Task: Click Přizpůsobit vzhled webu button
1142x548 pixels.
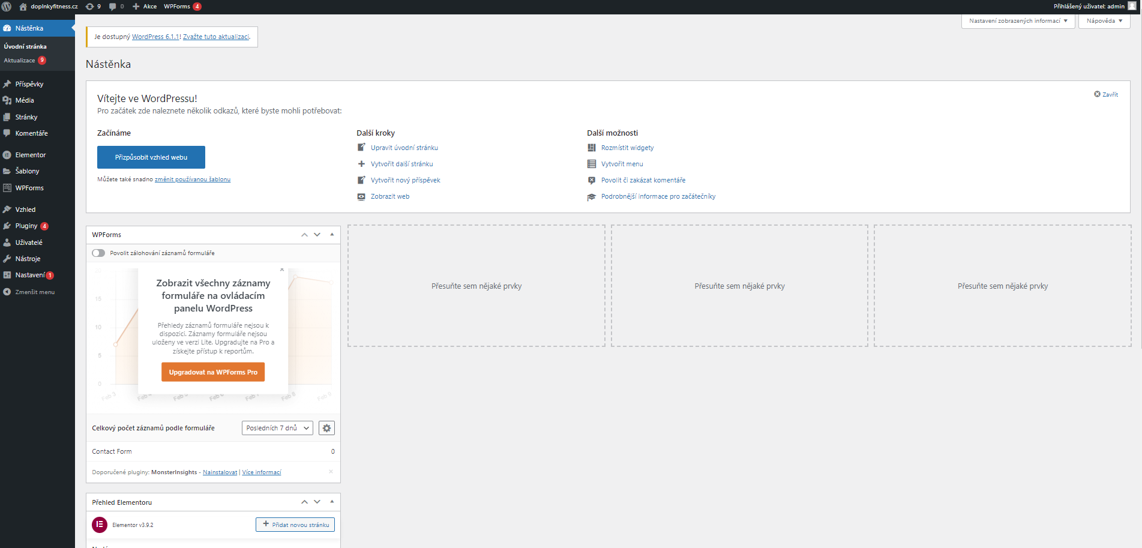Action: (151, 157)
